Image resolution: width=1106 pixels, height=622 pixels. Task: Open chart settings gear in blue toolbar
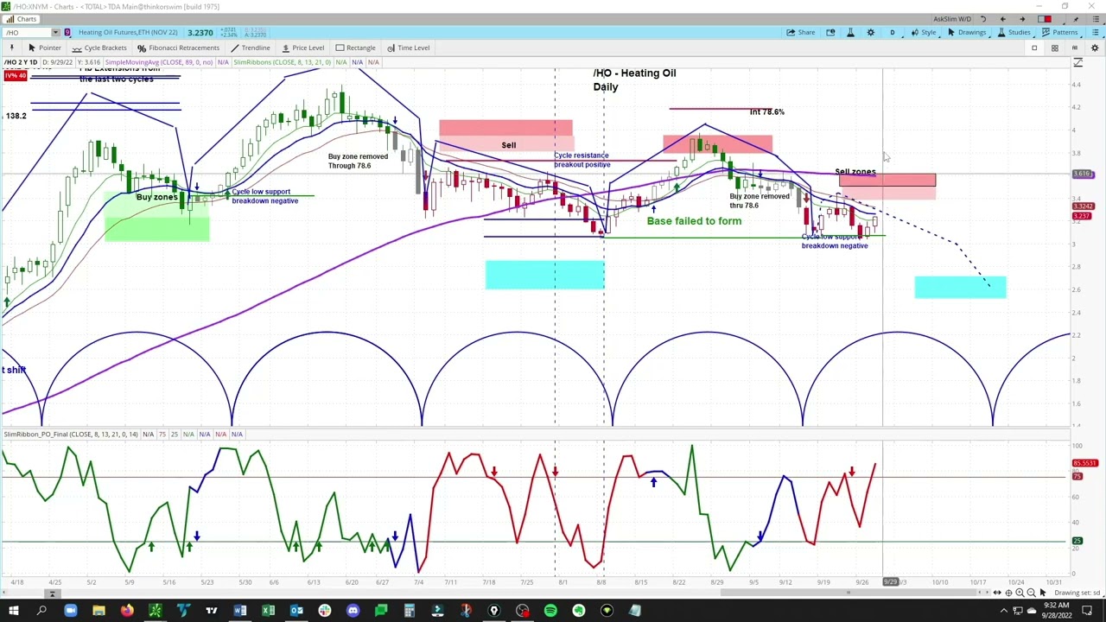(870, 33)
